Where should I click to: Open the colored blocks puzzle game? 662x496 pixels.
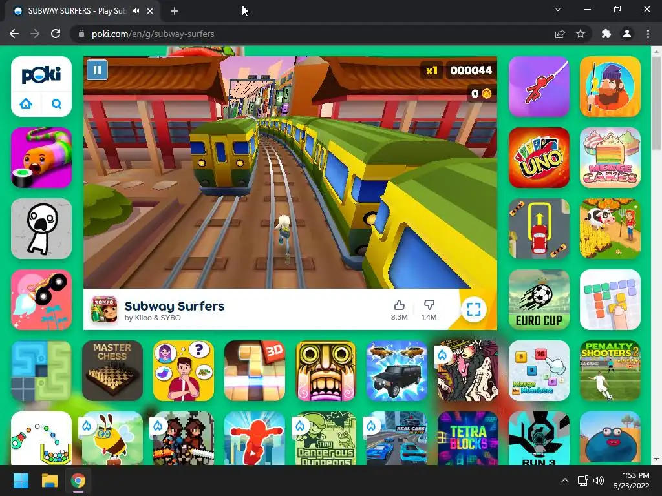[x=610, y=300]
